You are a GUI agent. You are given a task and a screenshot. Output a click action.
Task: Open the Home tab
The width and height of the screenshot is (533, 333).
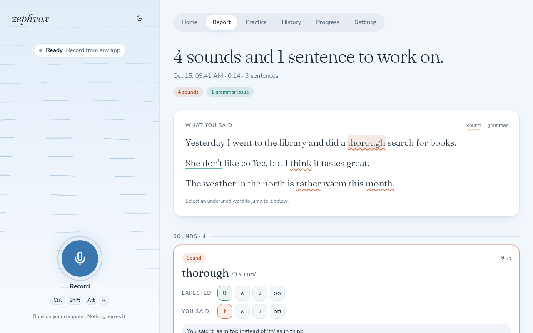pos(189,22)
